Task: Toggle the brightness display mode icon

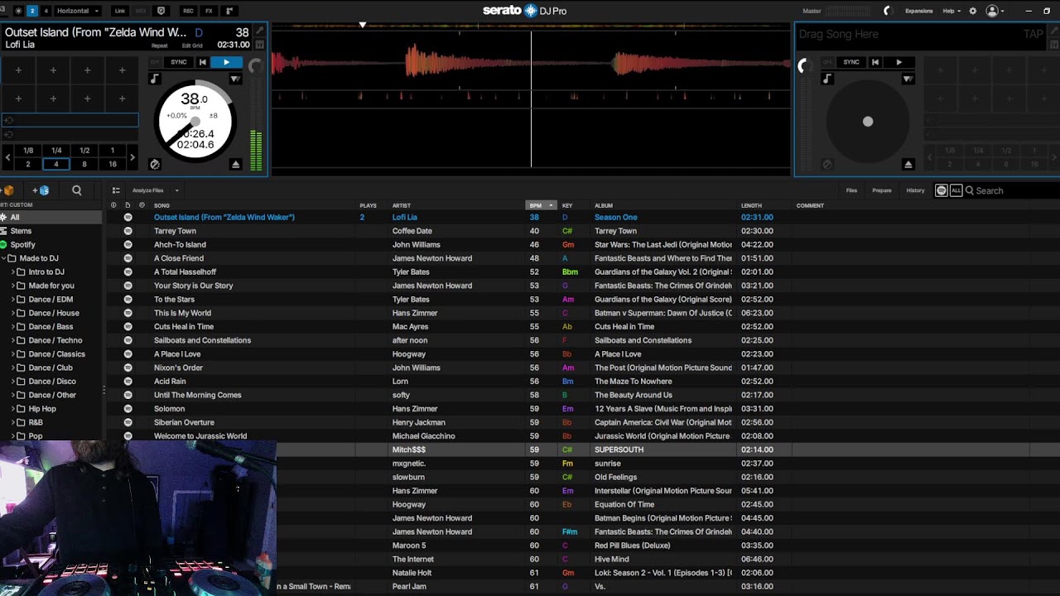Action: [x=18, y=11]
